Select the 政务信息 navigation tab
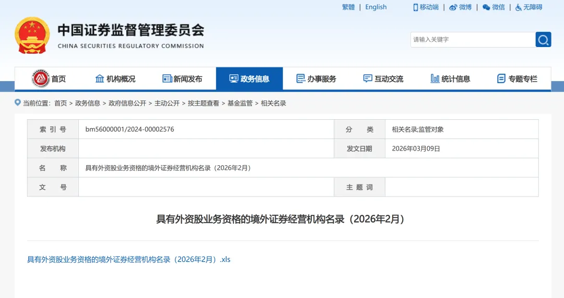This screenshot has width=564, height=298. click(249, 78)
